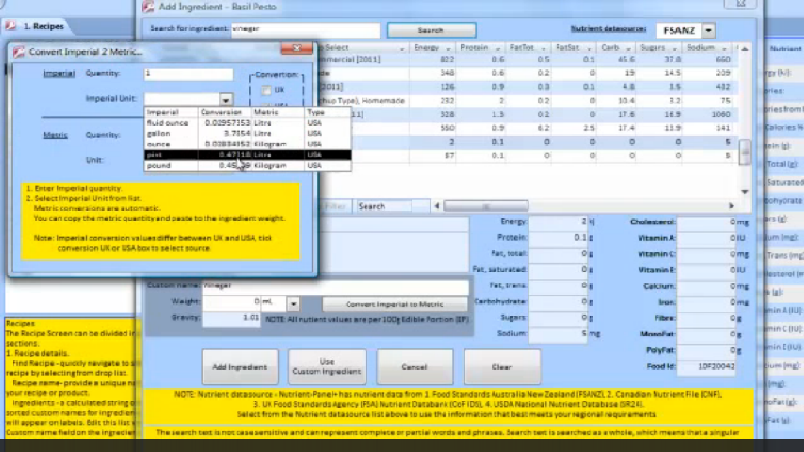Click the Imperial Quantity input field
The width and height of the screenshot is (804, 452).
[x=188, y=74]
